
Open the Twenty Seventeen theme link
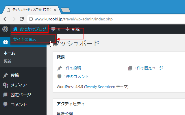click(100, 87)
